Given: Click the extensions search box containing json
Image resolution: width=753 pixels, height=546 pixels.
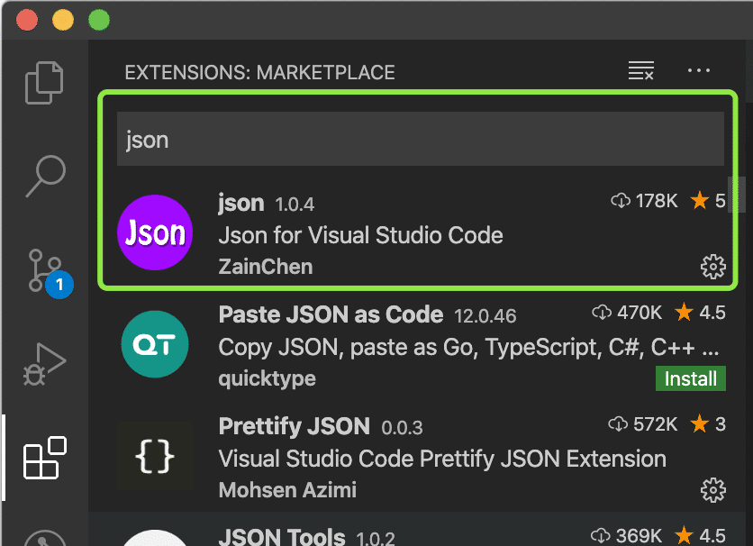Looking at the screenshot, I should (421, 140).
